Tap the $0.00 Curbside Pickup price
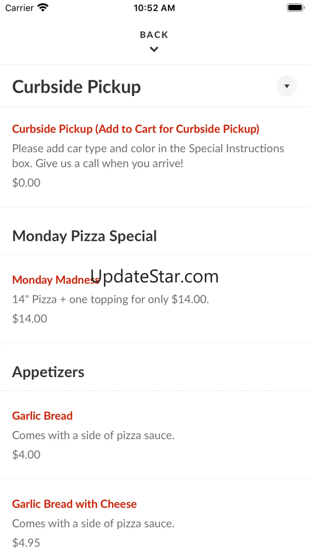 pos(26,182)
